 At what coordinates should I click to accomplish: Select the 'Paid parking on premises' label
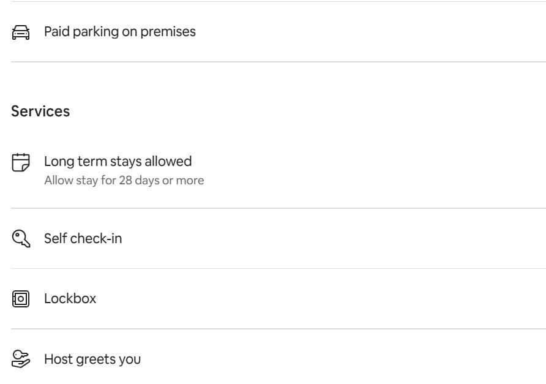coord(120,32)
